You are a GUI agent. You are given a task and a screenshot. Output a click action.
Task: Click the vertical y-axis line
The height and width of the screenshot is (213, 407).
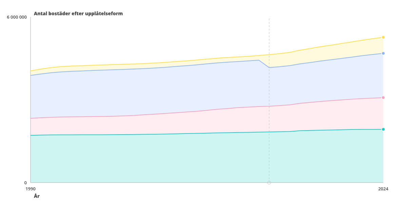[31, 101]
